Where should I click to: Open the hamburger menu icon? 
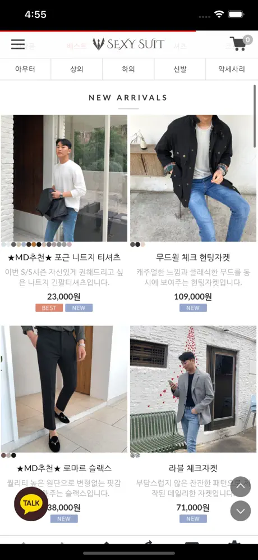coord(18,44)
